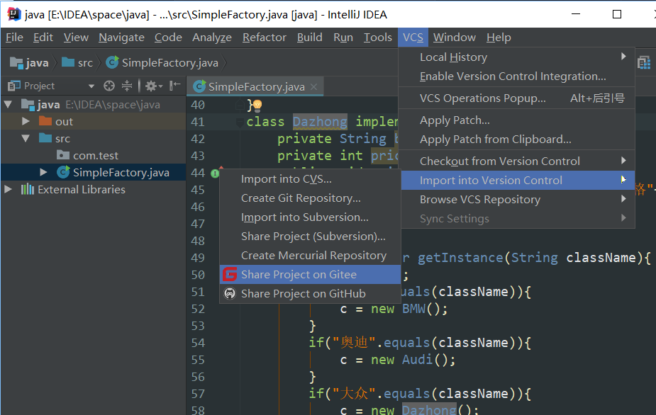Viewport: 656px width, 415px height.
Task: Choose Create Git Repository
Action: pyautogui.click(x=310, y=198)
